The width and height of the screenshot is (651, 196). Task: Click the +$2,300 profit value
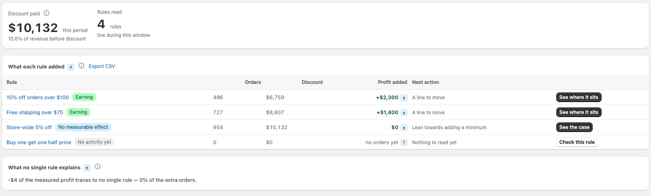[387, 98]
